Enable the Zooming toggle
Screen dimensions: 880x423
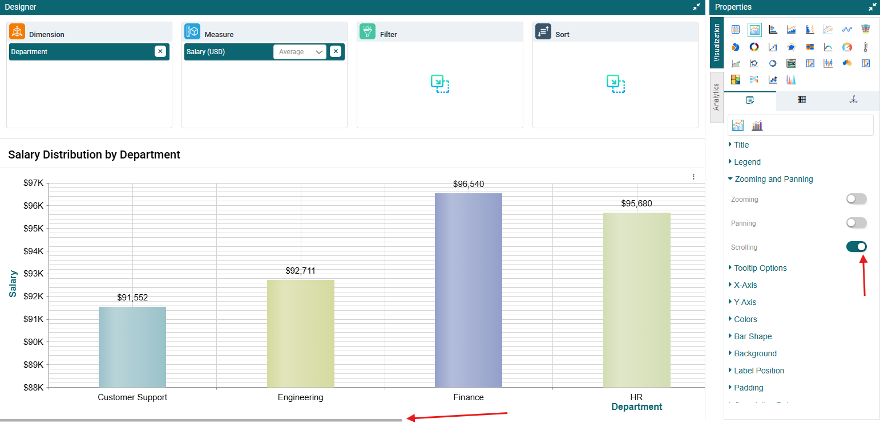coord(856,199)
